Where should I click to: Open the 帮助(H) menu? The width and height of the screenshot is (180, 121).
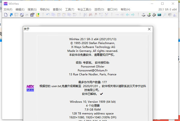click(125, 9)
